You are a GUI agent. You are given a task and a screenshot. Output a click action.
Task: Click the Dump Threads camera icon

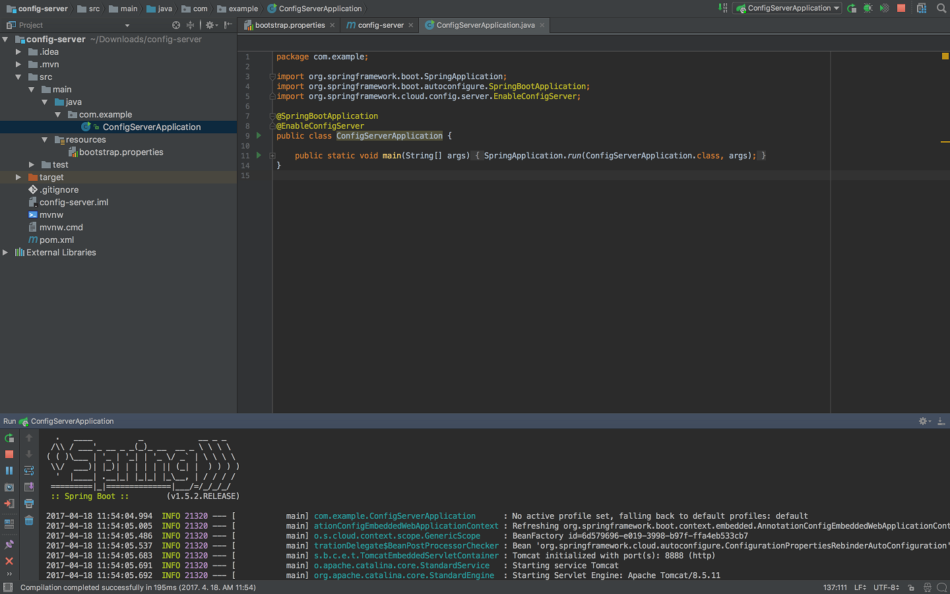(x=9, y=487)
